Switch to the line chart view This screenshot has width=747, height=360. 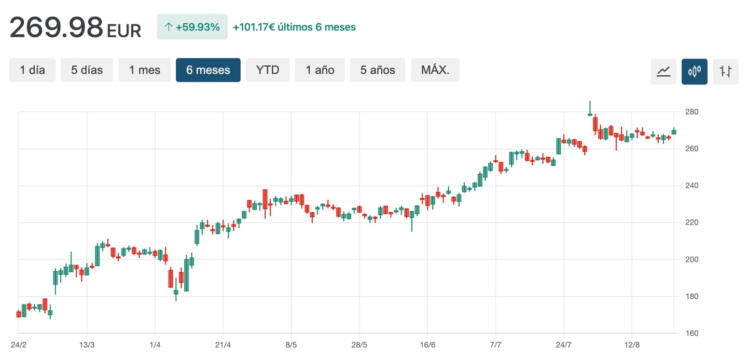point(663,71)
